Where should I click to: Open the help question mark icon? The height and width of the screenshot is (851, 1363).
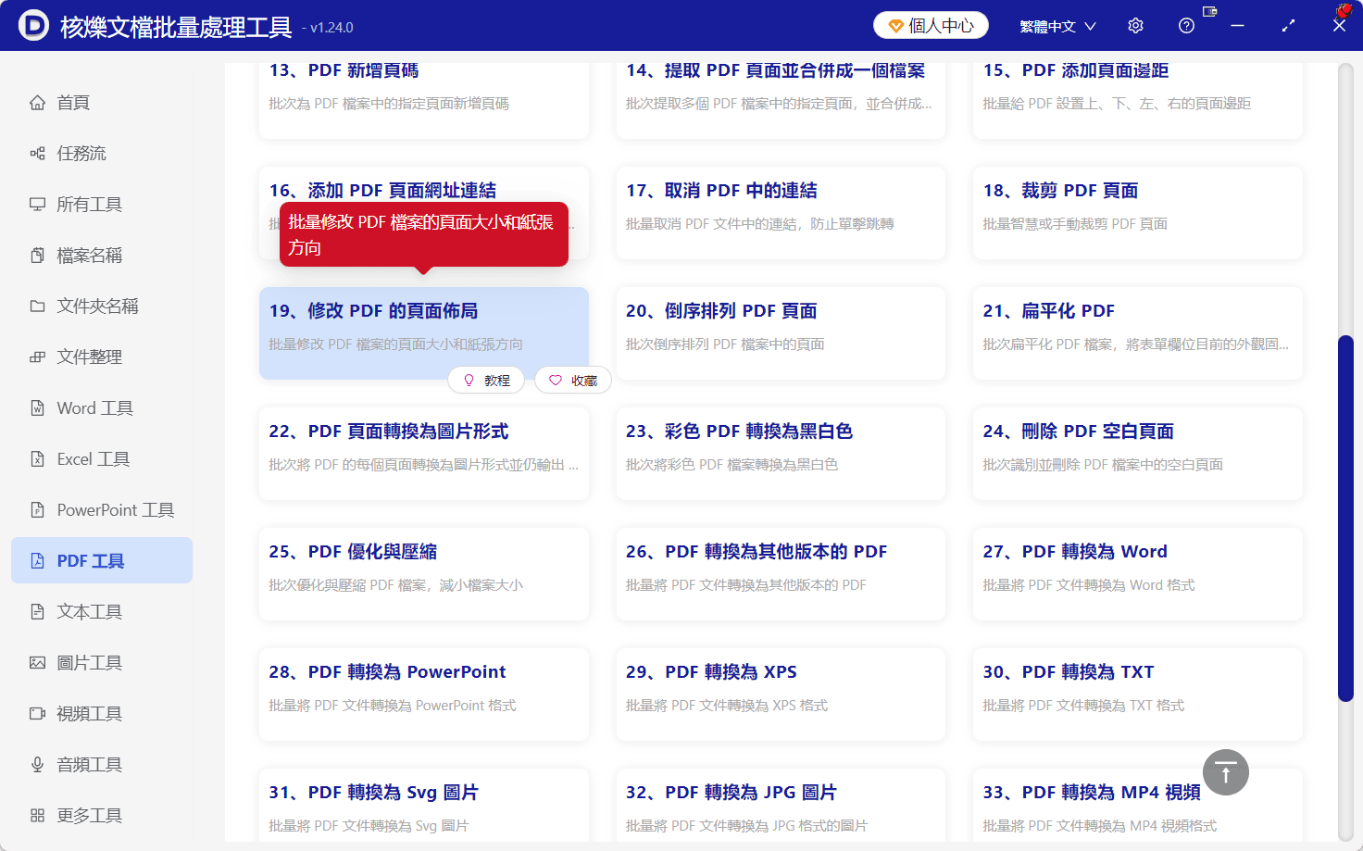1186,26
